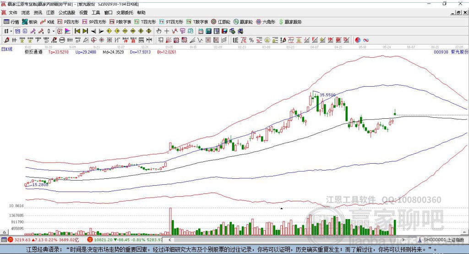This screenshot has height=254, width=469.
Task: Click the grid icon in status bar
Action: 4,240
